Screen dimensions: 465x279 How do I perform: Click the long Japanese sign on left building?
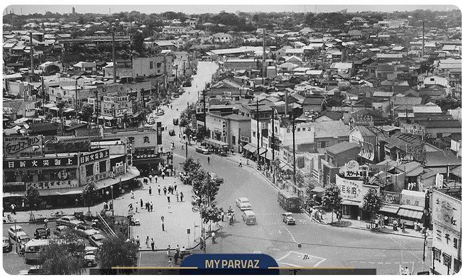coord(41,162)
